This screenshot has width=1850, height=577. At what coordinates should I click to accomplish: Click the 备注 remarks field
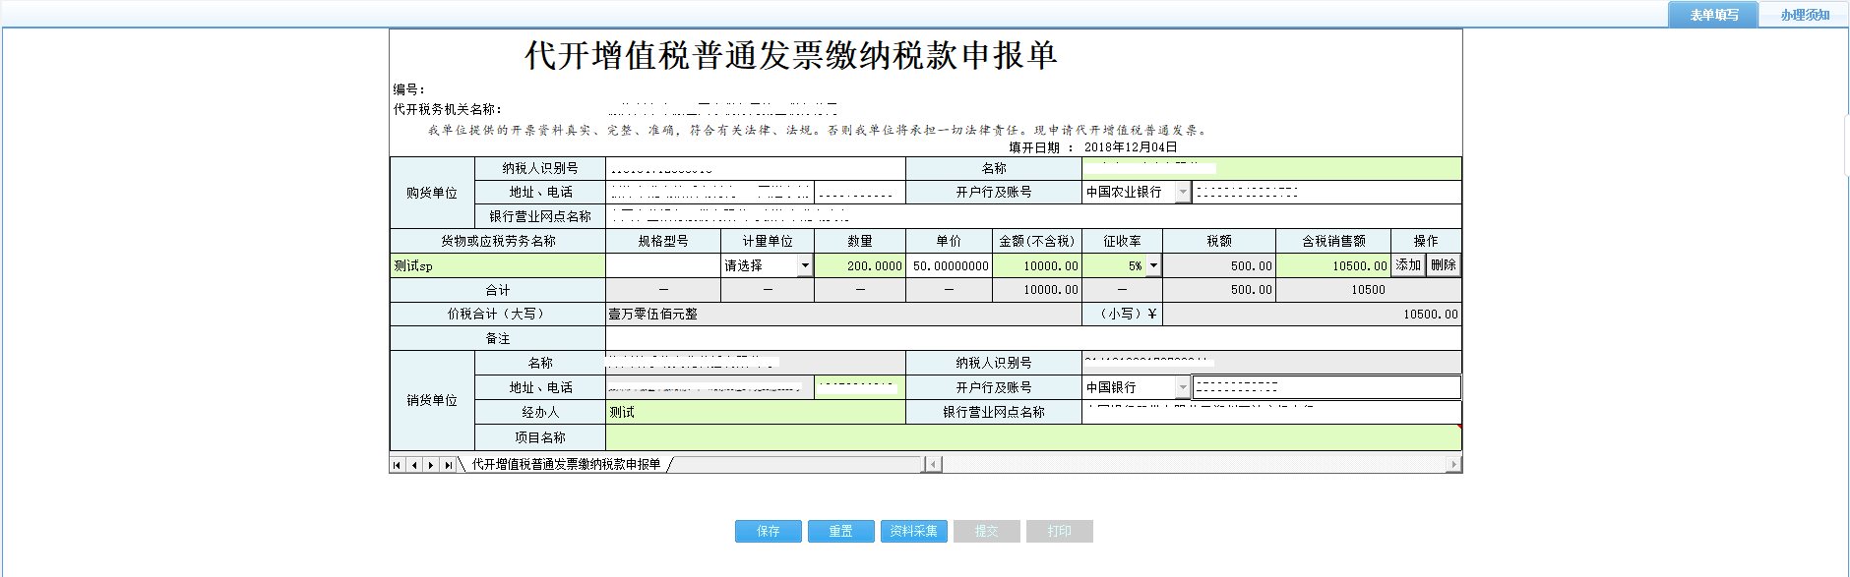point(1031,338)
